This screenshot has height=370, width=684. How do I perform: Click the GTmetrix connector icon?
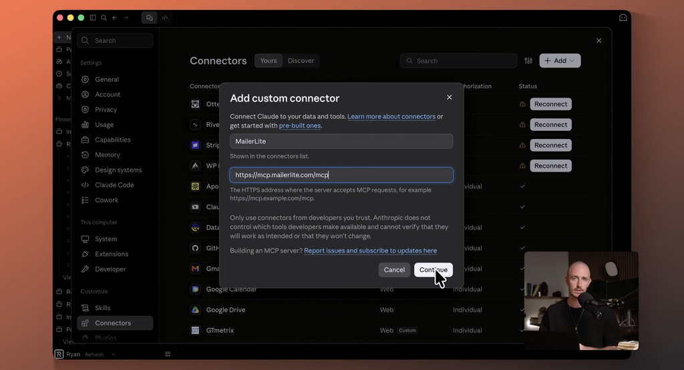click(x=195, y=331)
